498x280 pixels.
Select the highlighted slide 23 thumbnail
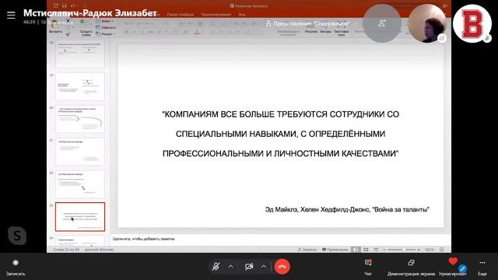point(80,217)
